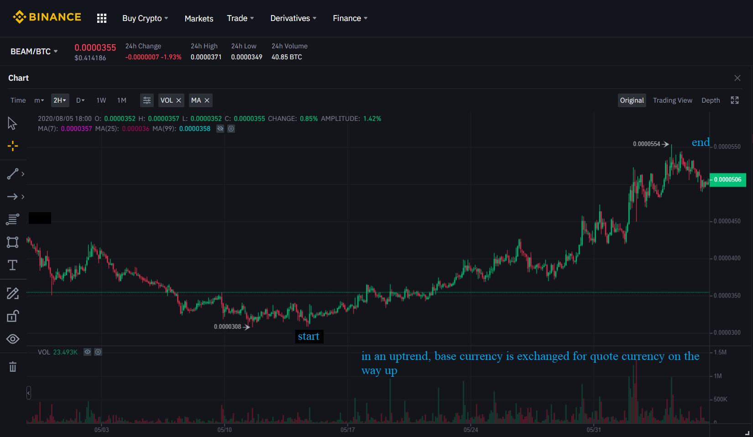Select the Fibonacci retracement lines tool
The image size is (753, 437).
click(12, 219)
